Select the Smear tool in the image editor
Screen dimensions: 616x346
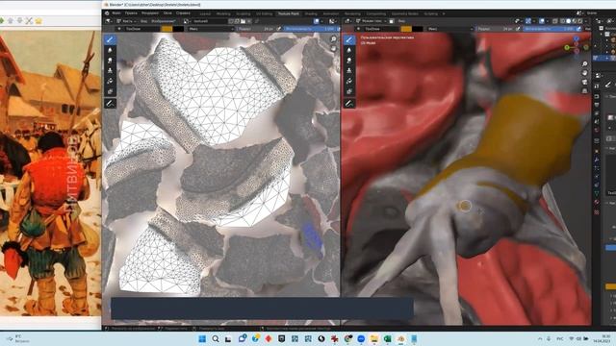point(110,61)
